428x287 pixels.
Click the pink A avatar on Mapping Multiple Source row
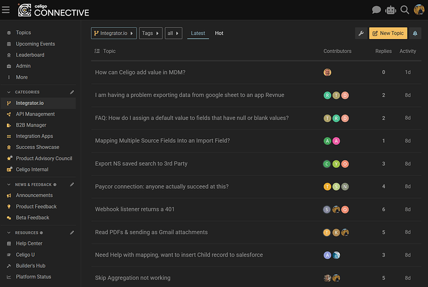336,141
